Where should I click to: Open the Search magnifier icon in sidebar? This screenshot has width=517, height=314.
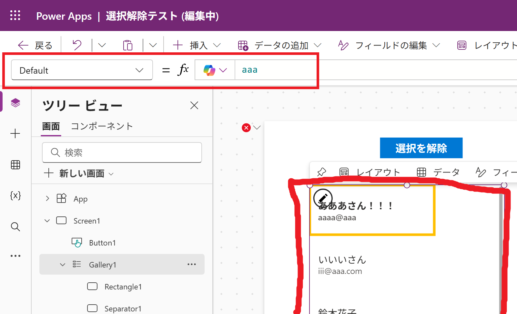click(15, 226)
